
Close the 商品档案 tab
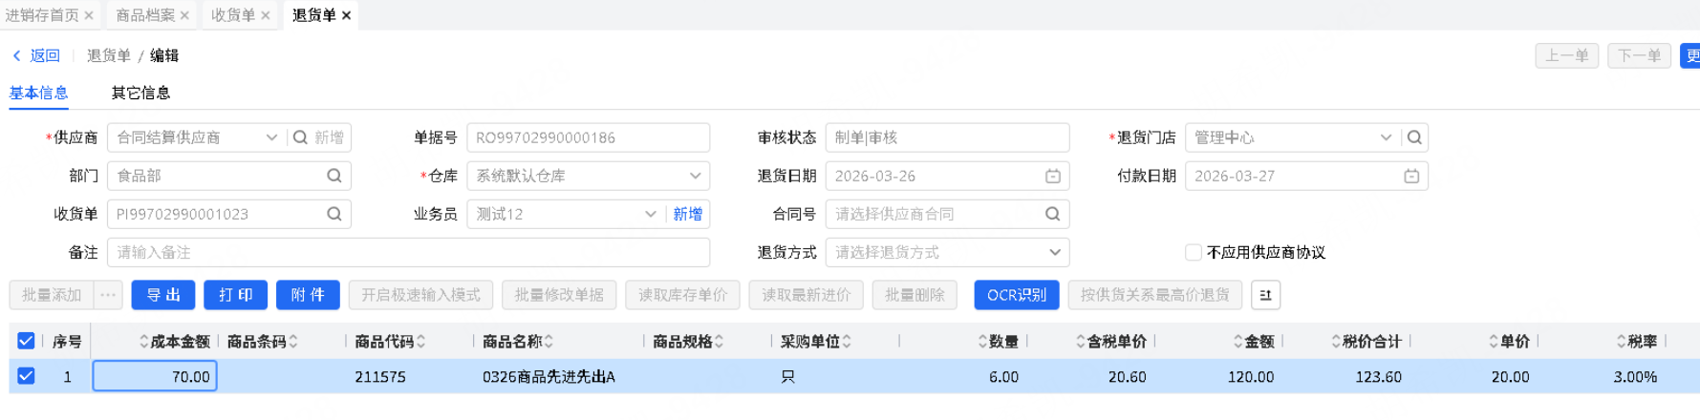point(184,15)
